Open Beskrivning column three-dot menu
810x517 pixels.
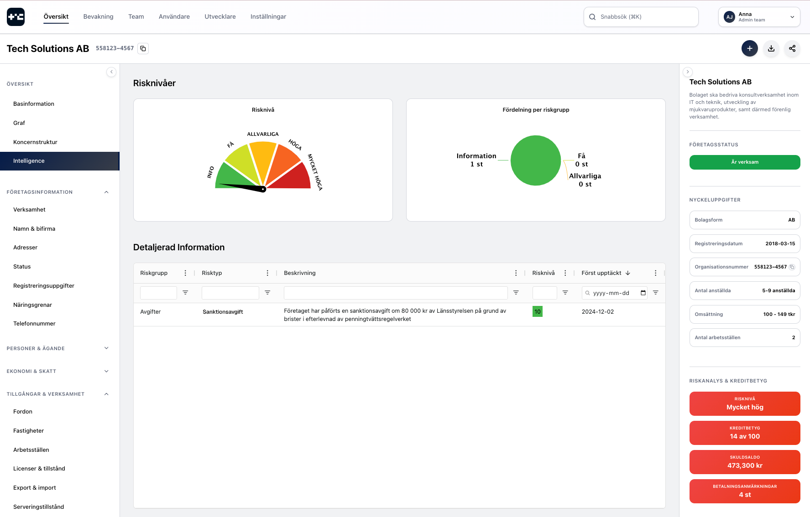[x=516, y=273]
